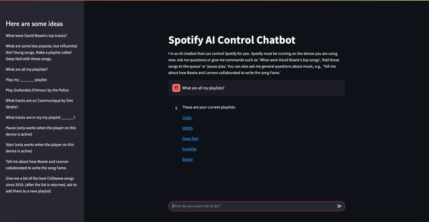Click 'Play Outlandos D'Amour by the Police' idea

pos(37,90)
